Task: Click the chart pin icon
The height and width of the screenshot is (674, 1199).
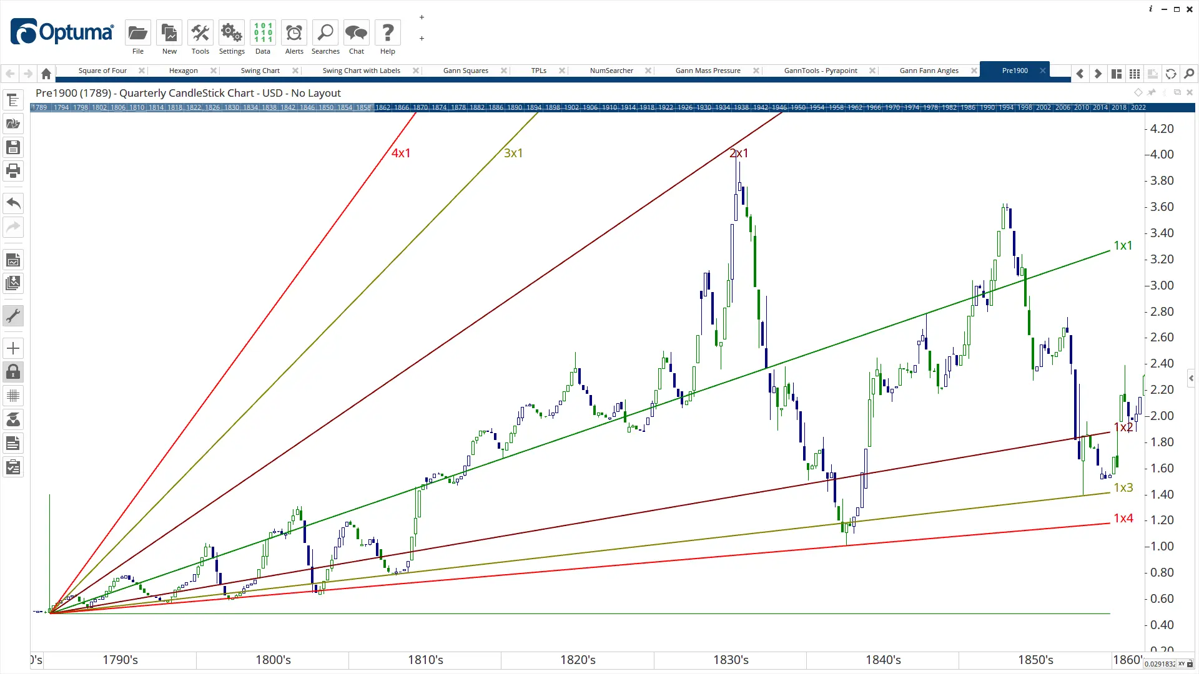Action: point(1152,92)
